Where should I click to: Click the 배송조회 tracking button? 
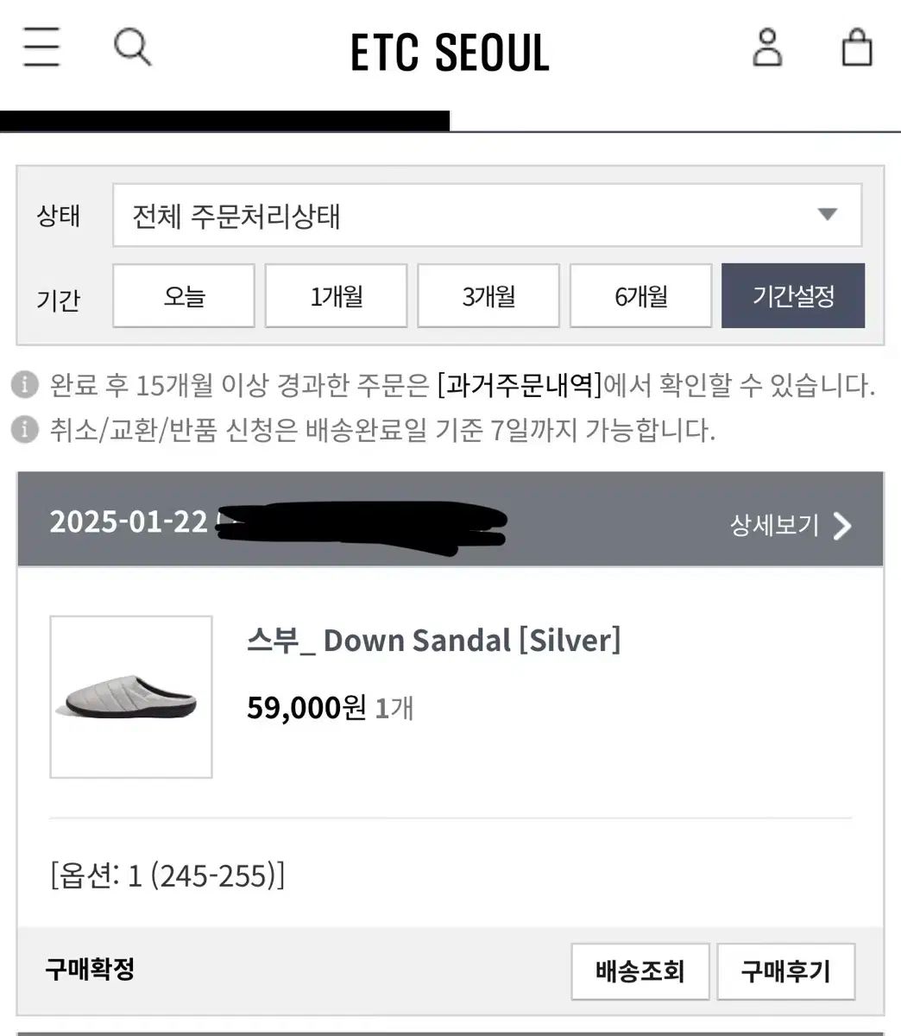(x=640, y=971)
